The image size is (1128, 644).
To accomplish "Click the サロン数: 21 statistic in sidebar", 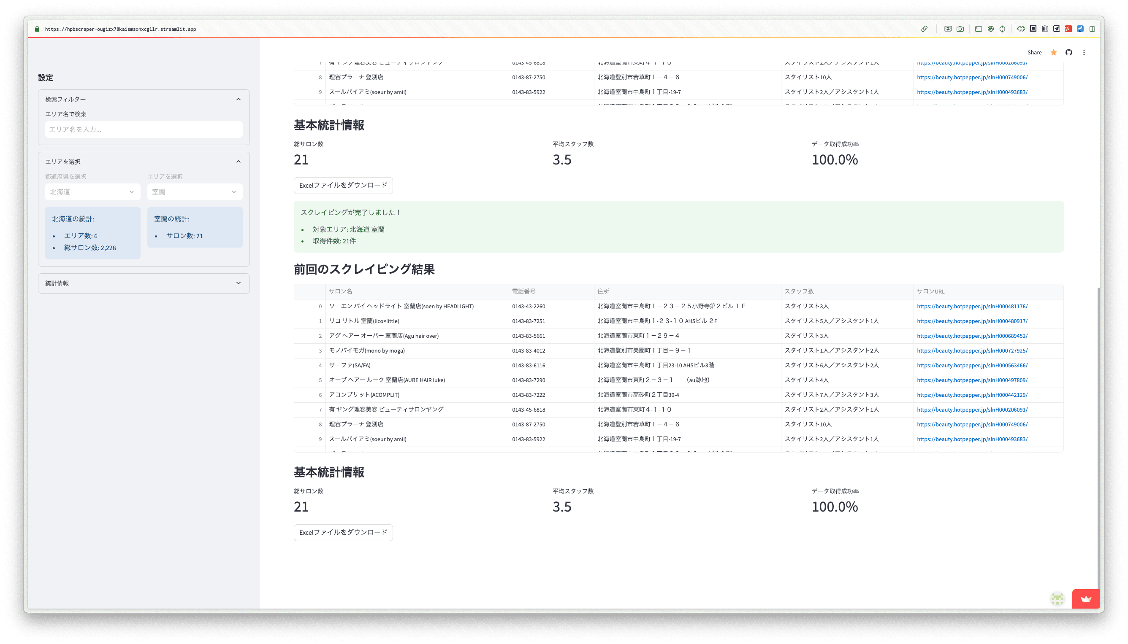I will pos(184,236).
